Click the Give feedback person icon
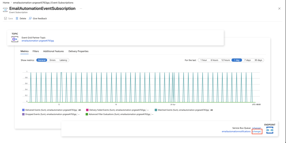This screenshot has height=143, width=286. point(30,18)
